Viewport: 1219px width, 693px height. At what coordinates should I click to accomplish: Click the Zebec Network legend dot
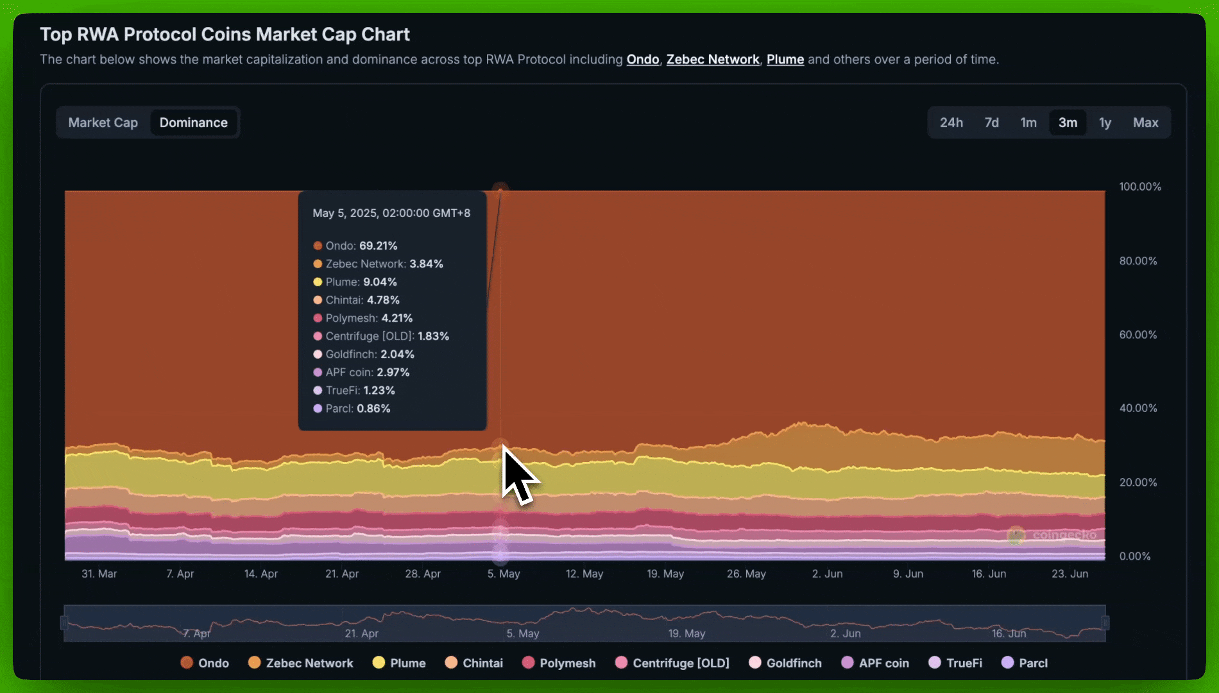255,663
